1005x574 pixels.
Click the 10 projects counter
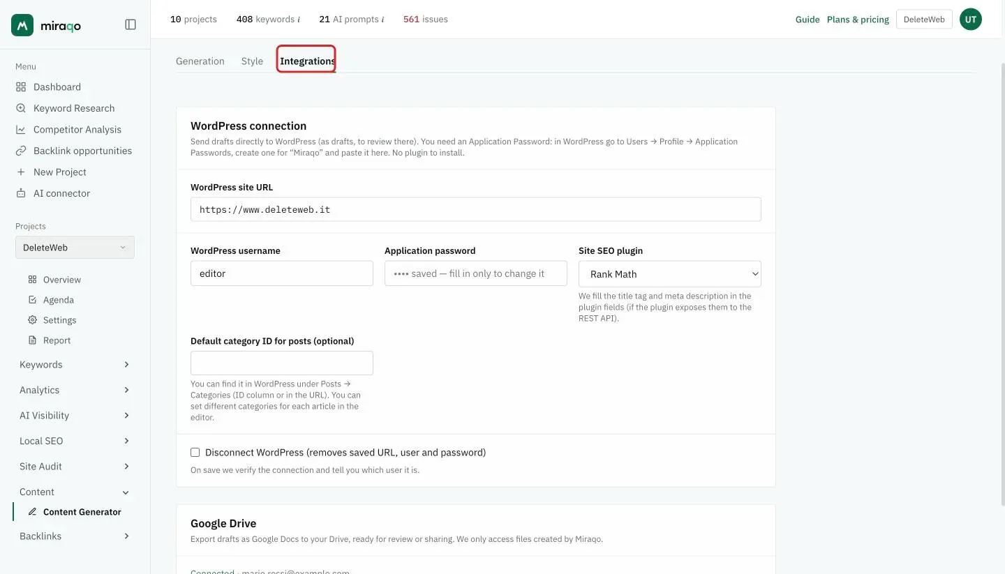pos(193,20)
